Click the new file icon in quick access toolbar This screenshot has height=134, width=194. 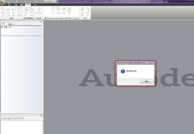click(x=8, y=2)
